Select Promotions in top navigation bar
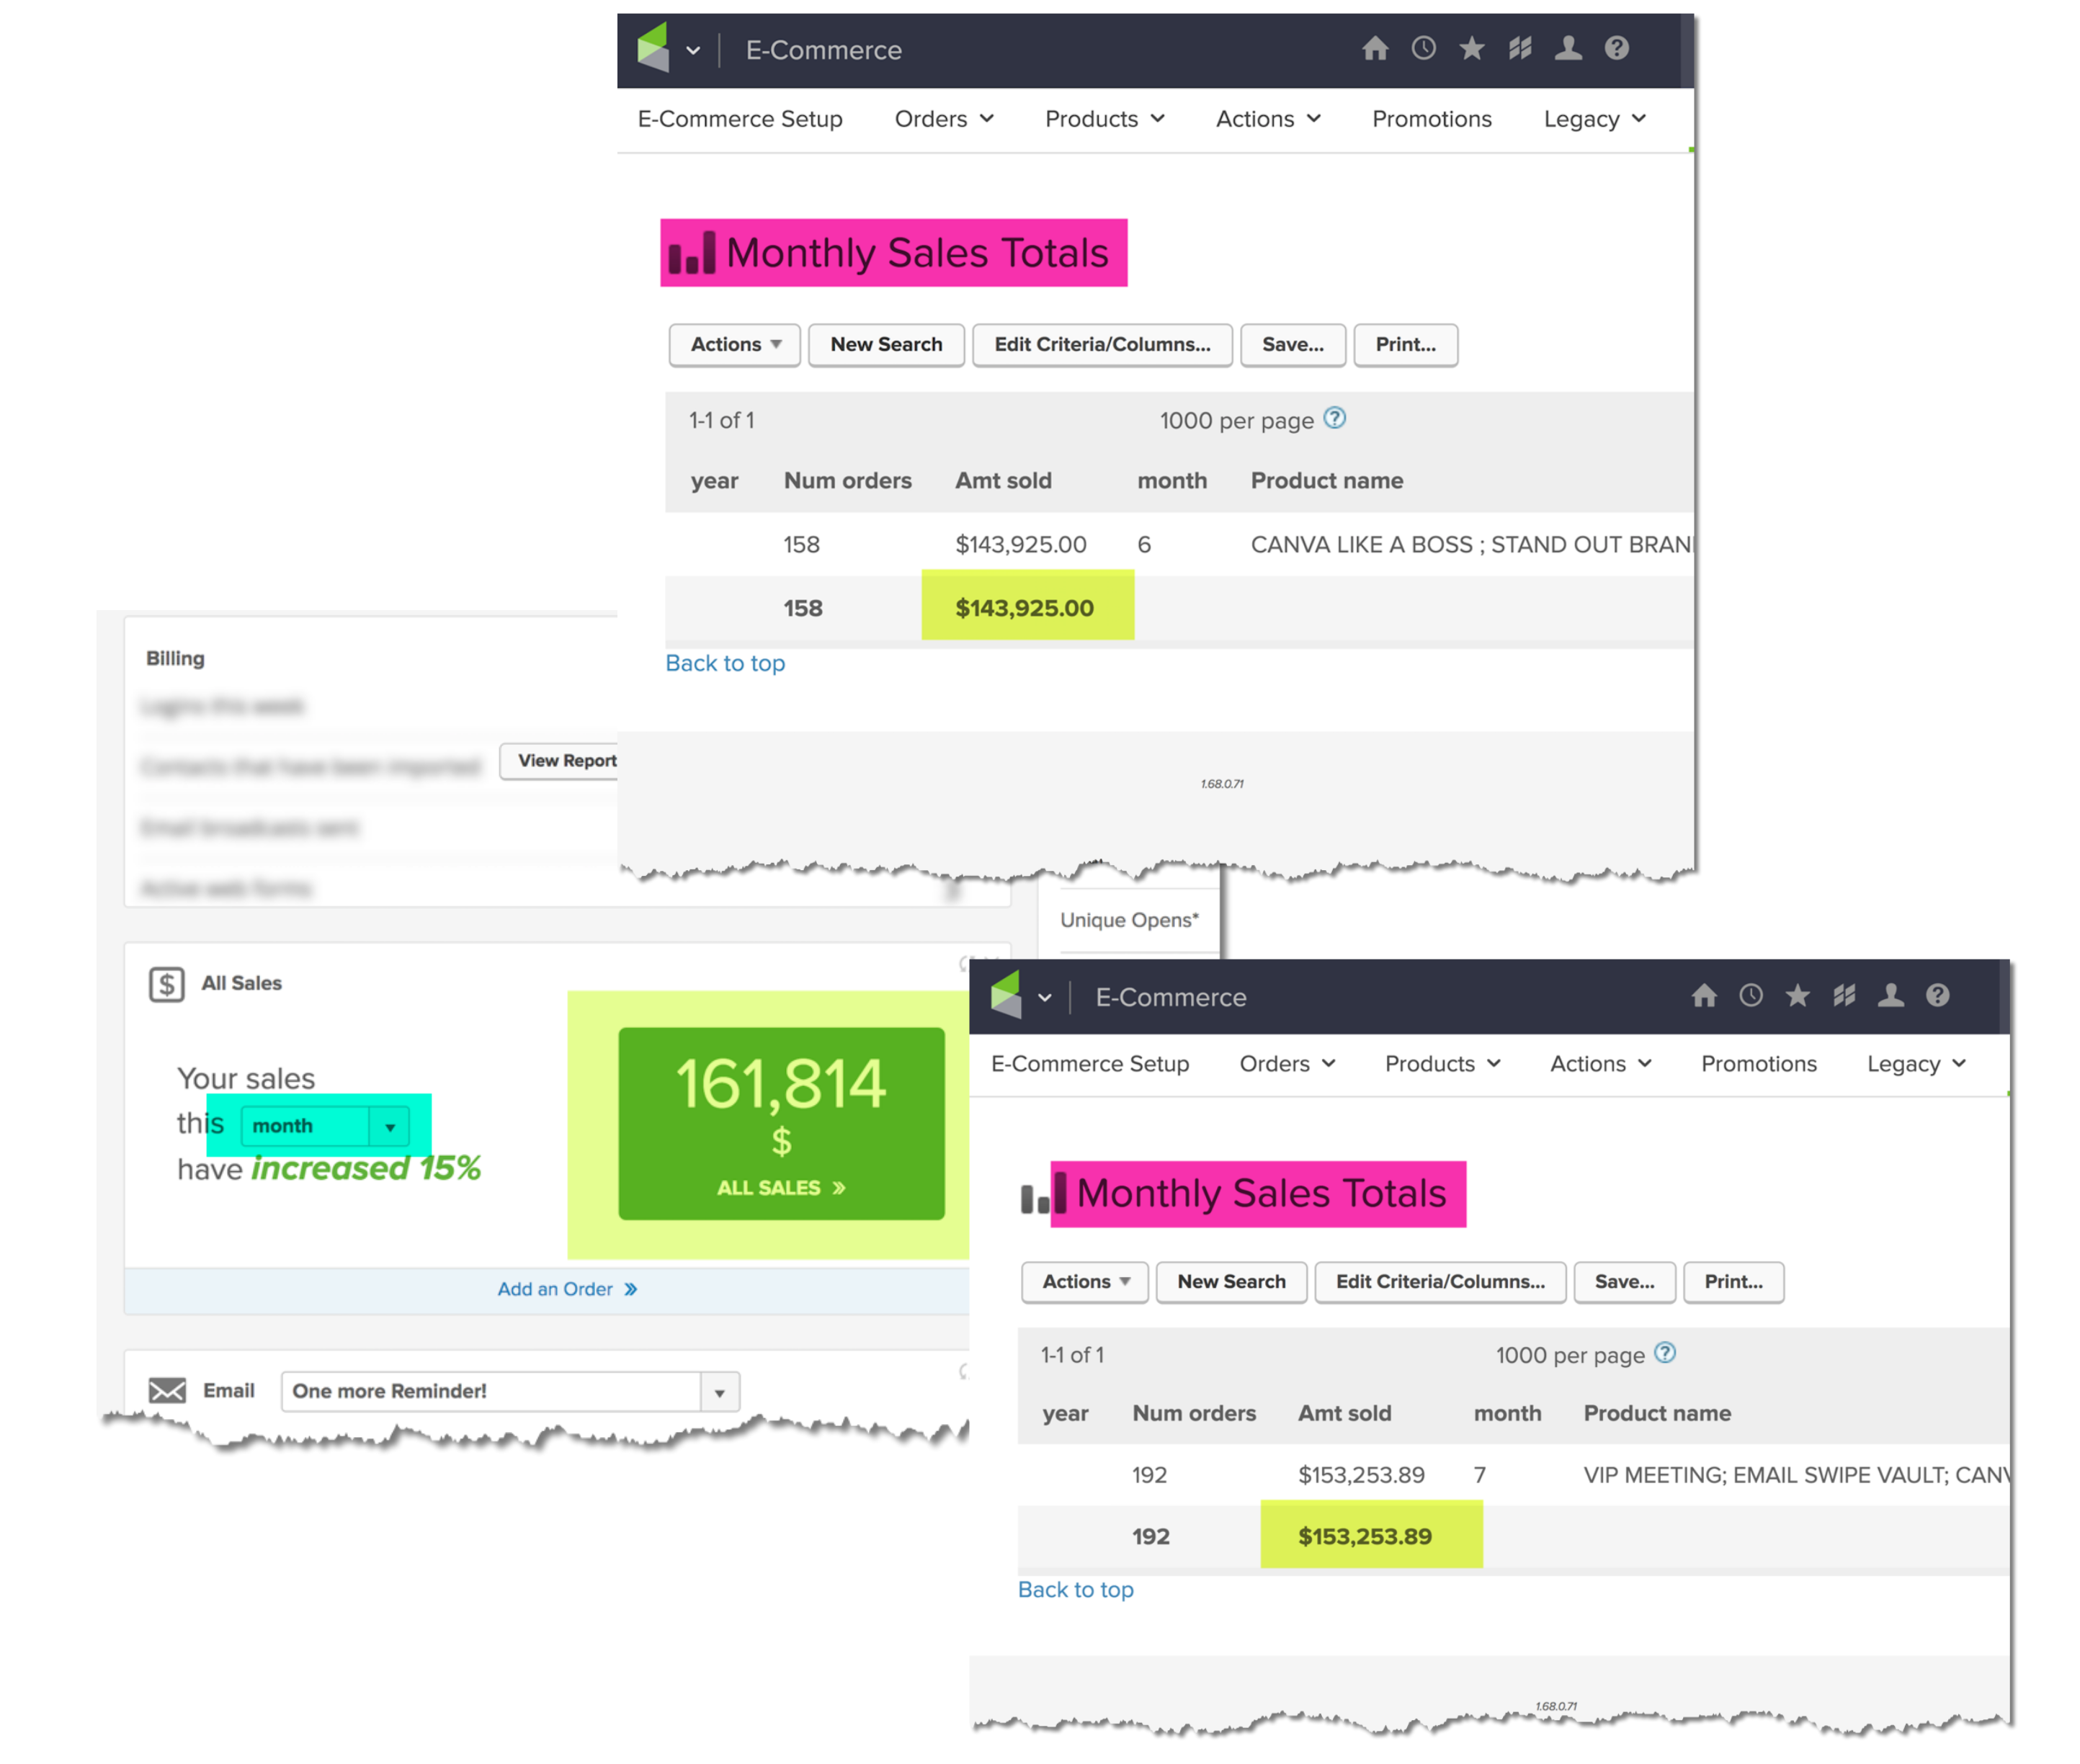This screenshot has width=2080, height=1764. pyautogui.click(x=1431, y=119)
